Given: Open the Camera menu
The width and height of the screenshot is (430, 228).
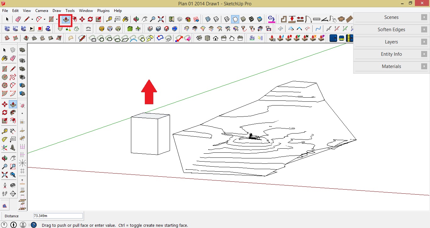Looking at the screenshot, I should point(42,10).
